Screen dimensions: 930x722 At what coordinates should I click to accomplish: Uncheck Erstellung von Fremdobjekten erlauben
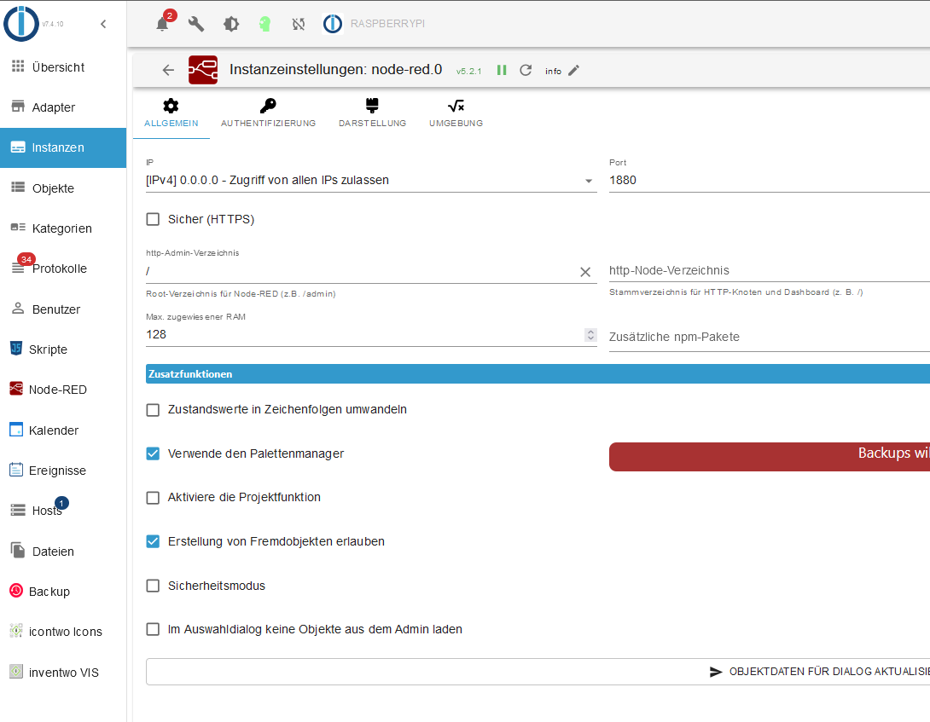[153, 541]
